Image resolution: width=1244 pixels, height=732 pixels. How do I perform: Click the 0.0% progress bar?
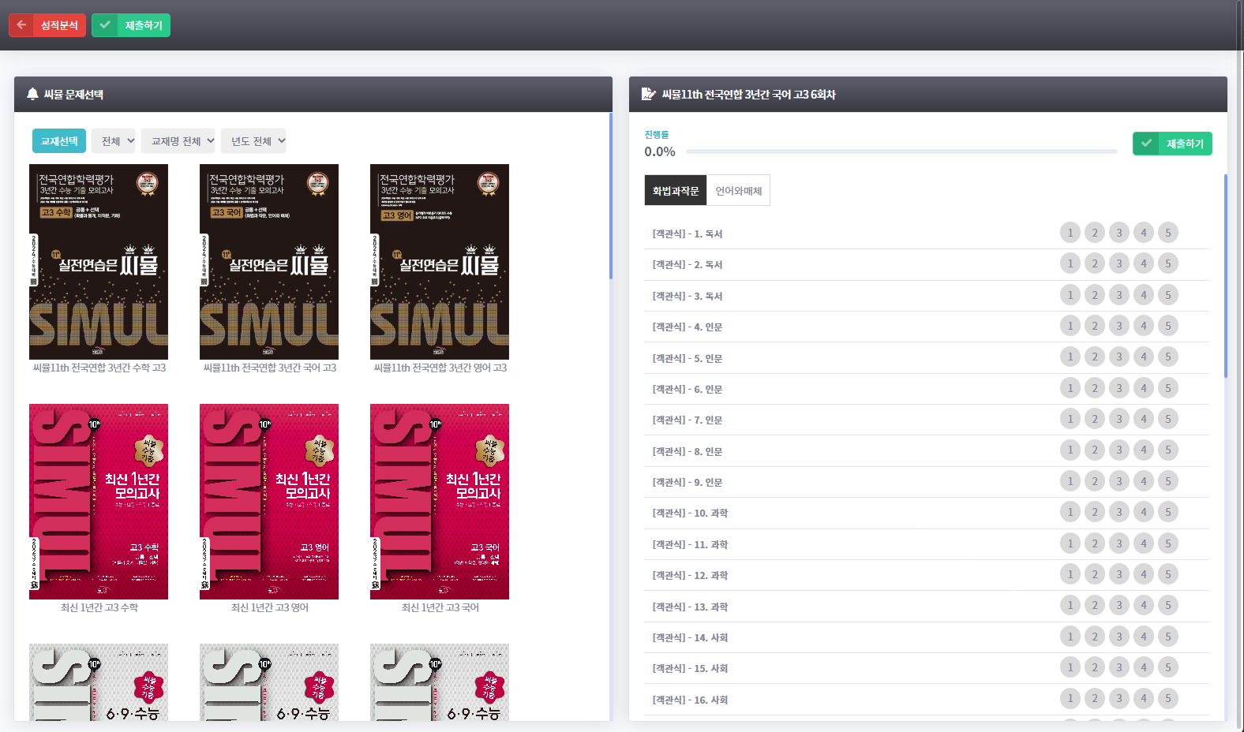pyautogui.click(x=901, y=151)
